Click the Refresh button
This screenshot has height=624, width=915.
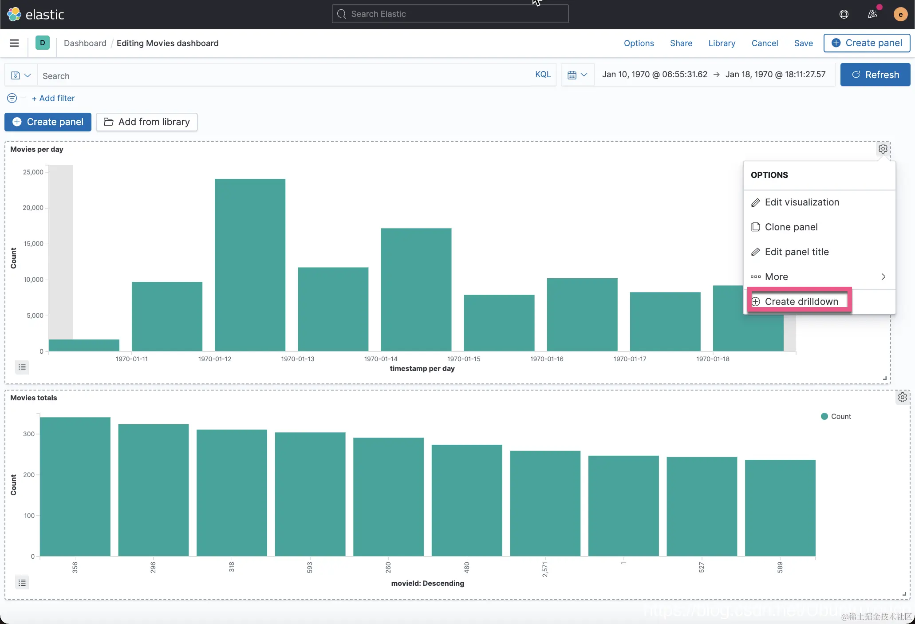click(x=875, y=75)
